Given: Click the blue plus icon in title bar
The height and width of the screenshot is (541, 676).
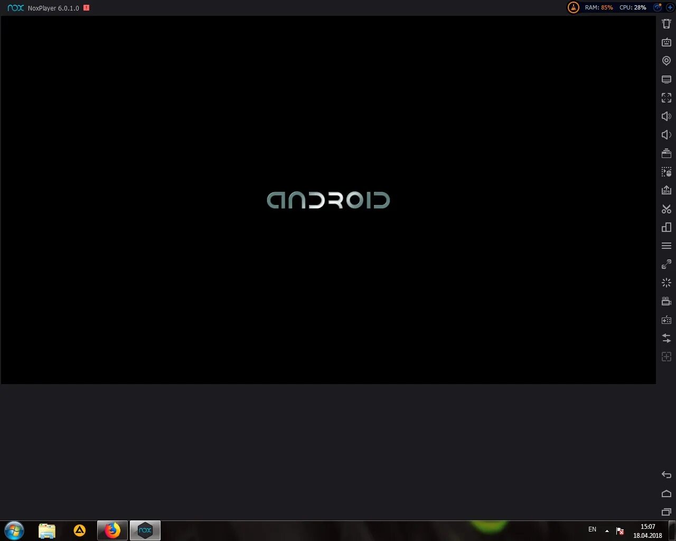Looking at the screenshot, I should (x=670, y=7).
